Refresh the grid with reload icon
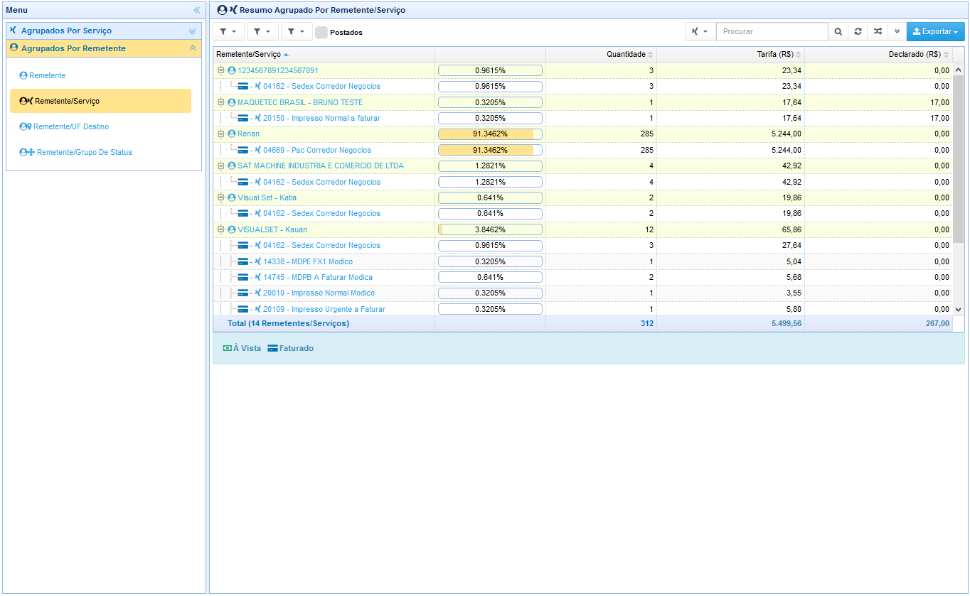The width and height of the screenshot is (970, 596). coord(858,32)
